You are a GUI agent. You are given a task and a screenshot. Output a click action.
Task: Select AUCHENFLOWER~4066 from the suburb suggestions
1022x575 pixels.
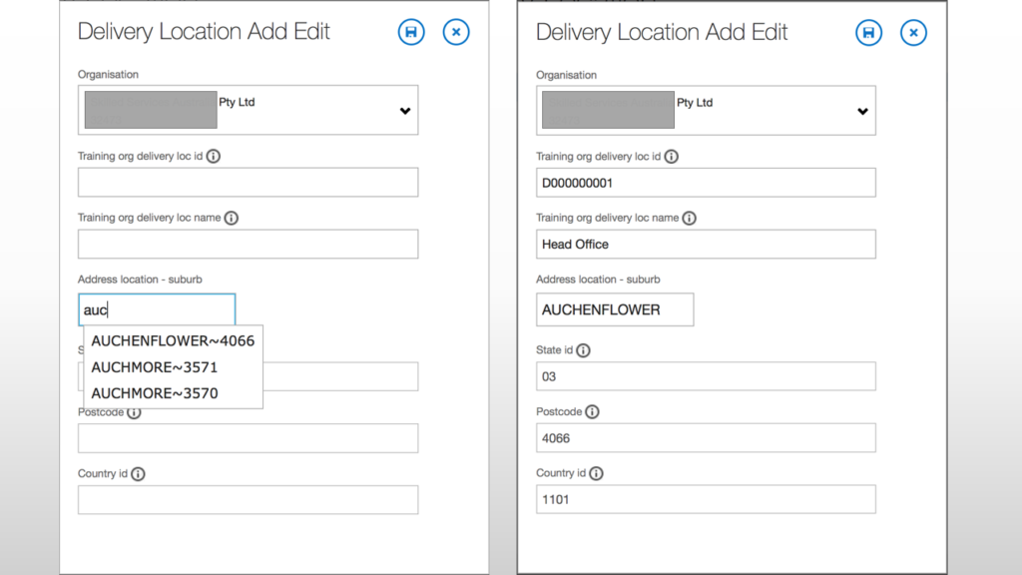click(x=173, y=341)
